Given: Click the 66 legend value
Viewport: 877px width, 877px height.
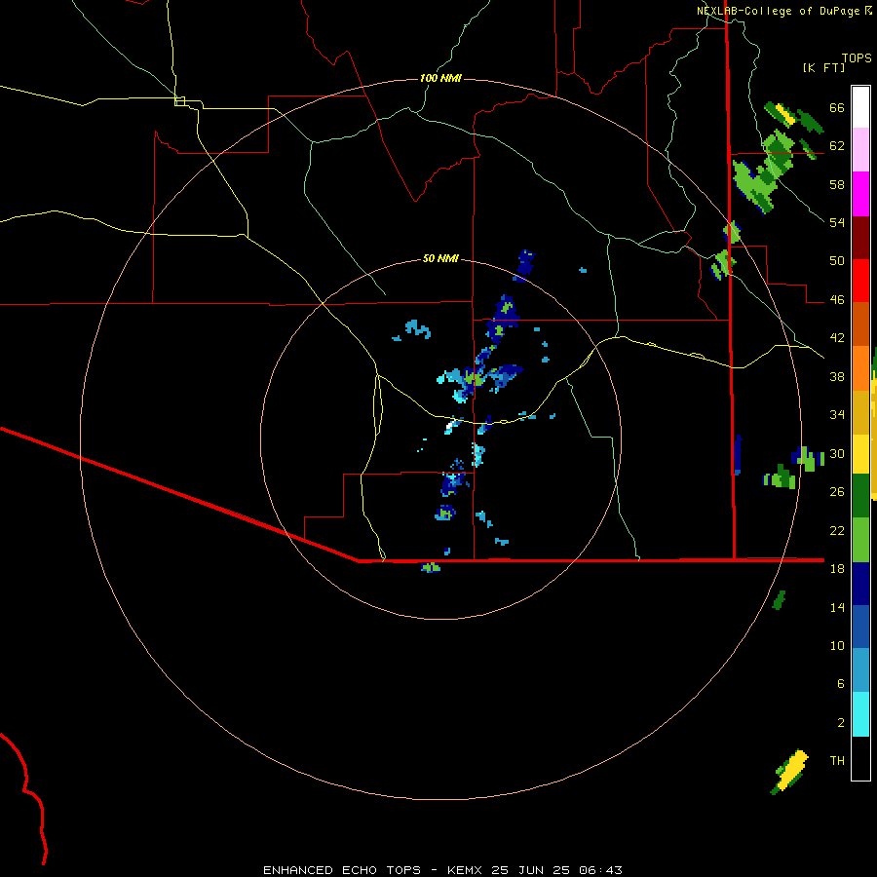Looking at the screenshot, I should pos(837,108).
